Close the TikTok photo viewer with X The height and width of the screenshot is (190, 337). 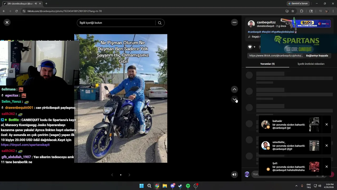pyautogui.click(x=7, y=22)
